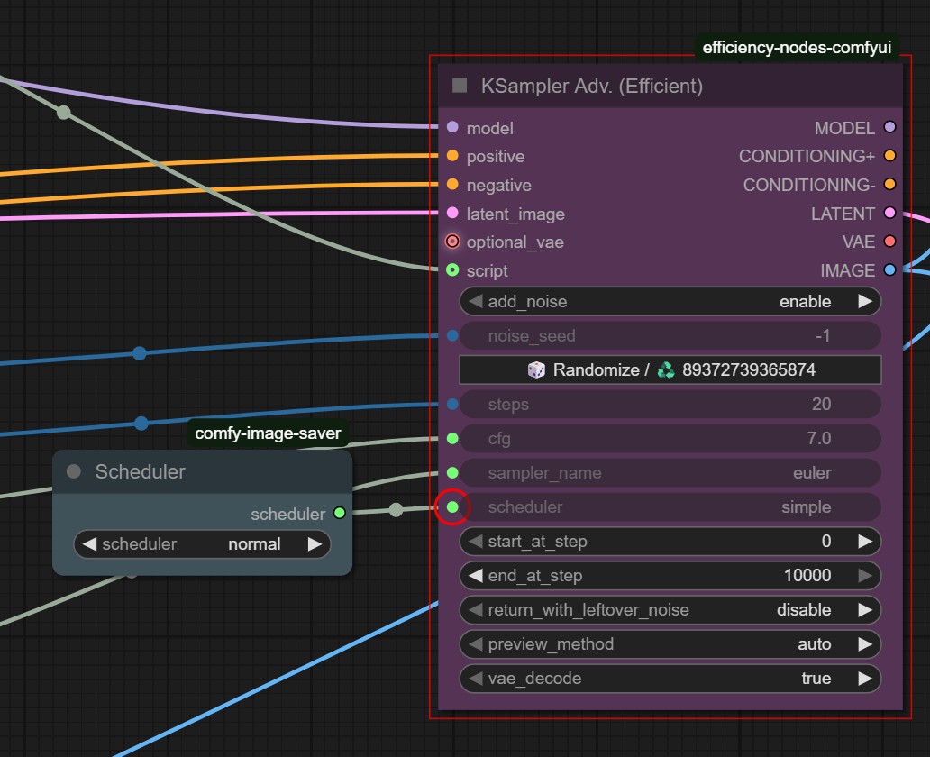Click the cfg field showing 7.0

coord(670,438)
